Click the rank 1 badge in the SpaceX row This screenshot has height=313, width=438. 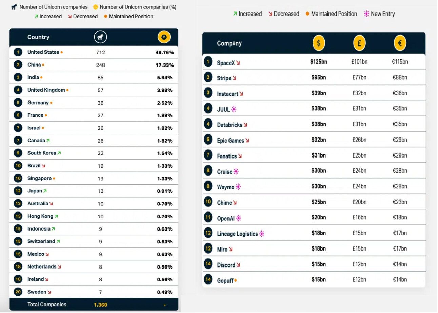point(208,62)
